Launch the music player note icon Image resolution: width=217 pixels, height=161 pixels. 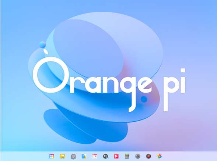(x=148, y=156)
